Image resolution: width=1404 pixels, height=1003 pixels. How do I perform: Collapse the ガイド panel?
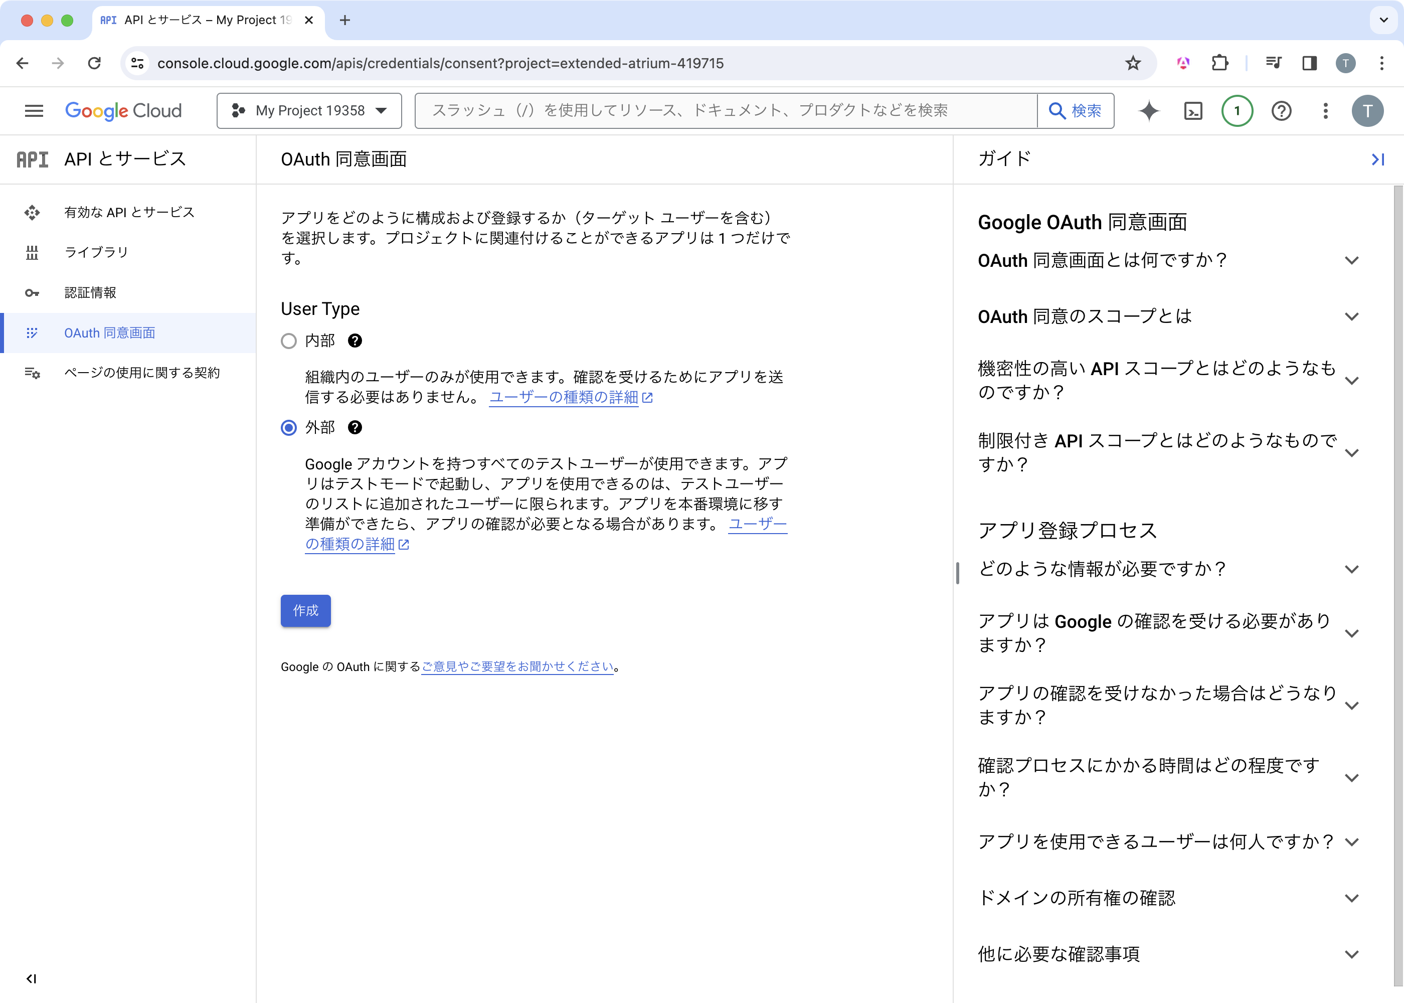pos(1377,159)
